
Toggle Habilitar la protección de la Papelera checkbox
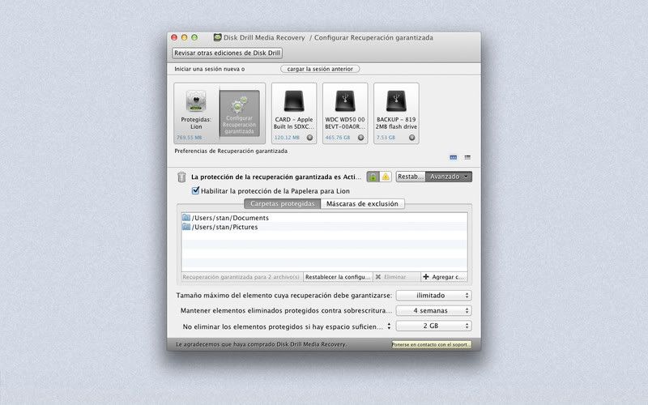(x=195, y=190)
